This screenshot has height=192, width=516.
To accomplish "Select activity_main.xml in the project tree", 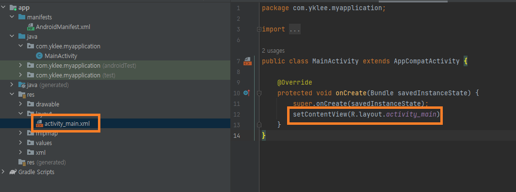I will point(67,124).
